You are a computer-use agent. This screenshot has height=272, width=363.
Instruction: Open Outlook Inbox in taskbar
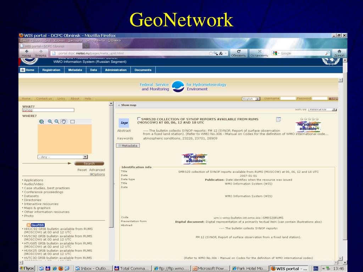93,268
